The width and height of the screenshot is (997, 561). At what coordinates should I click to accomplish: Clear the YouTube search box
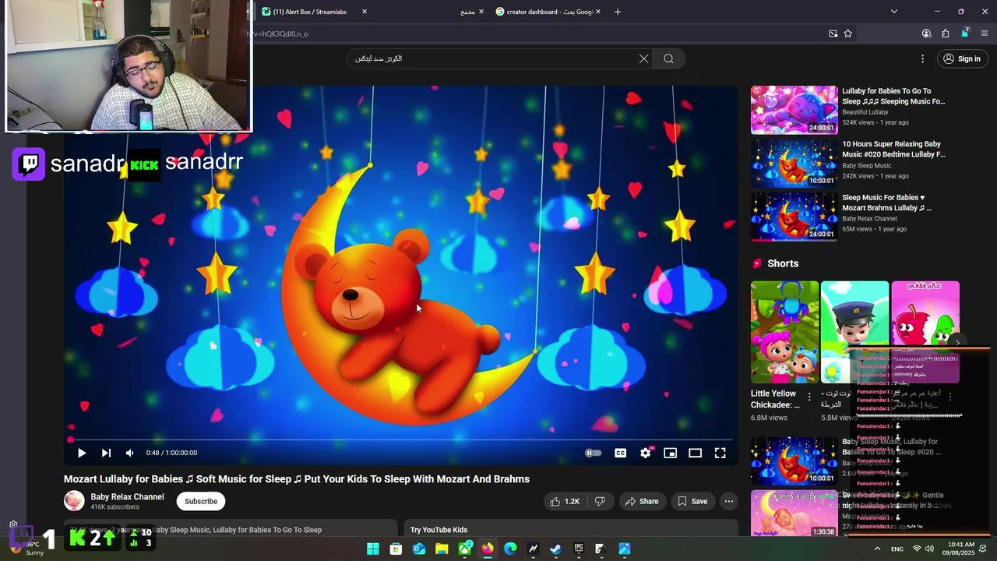643,58
